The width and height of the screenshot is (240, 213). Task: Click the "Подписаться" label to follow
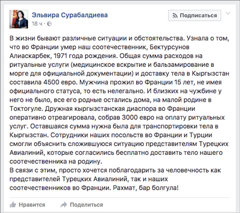(x=198, y=15)
